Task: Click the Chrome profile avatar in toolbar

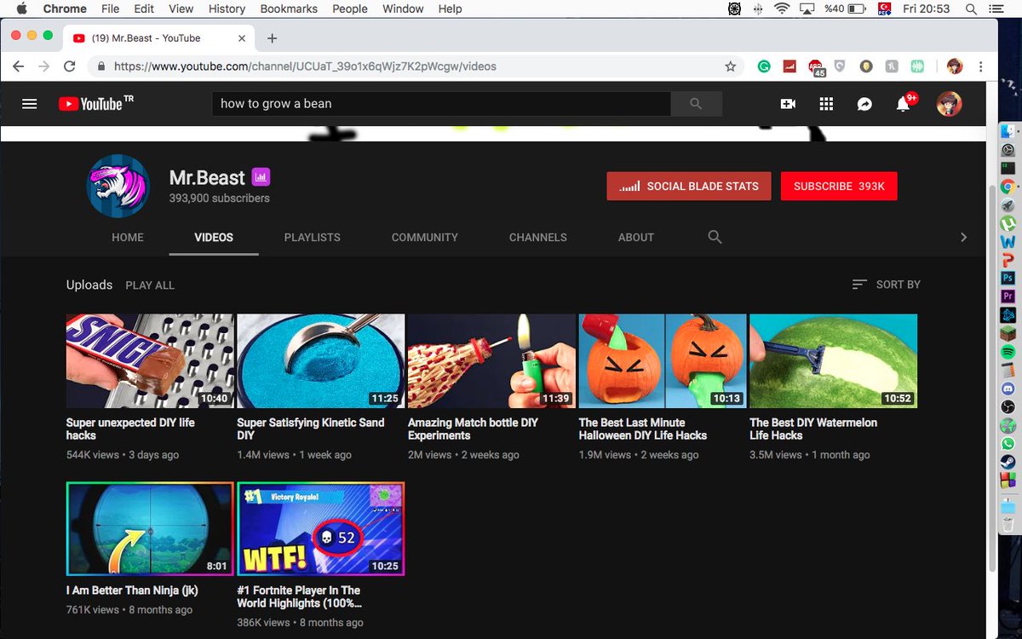Action: 954,66
